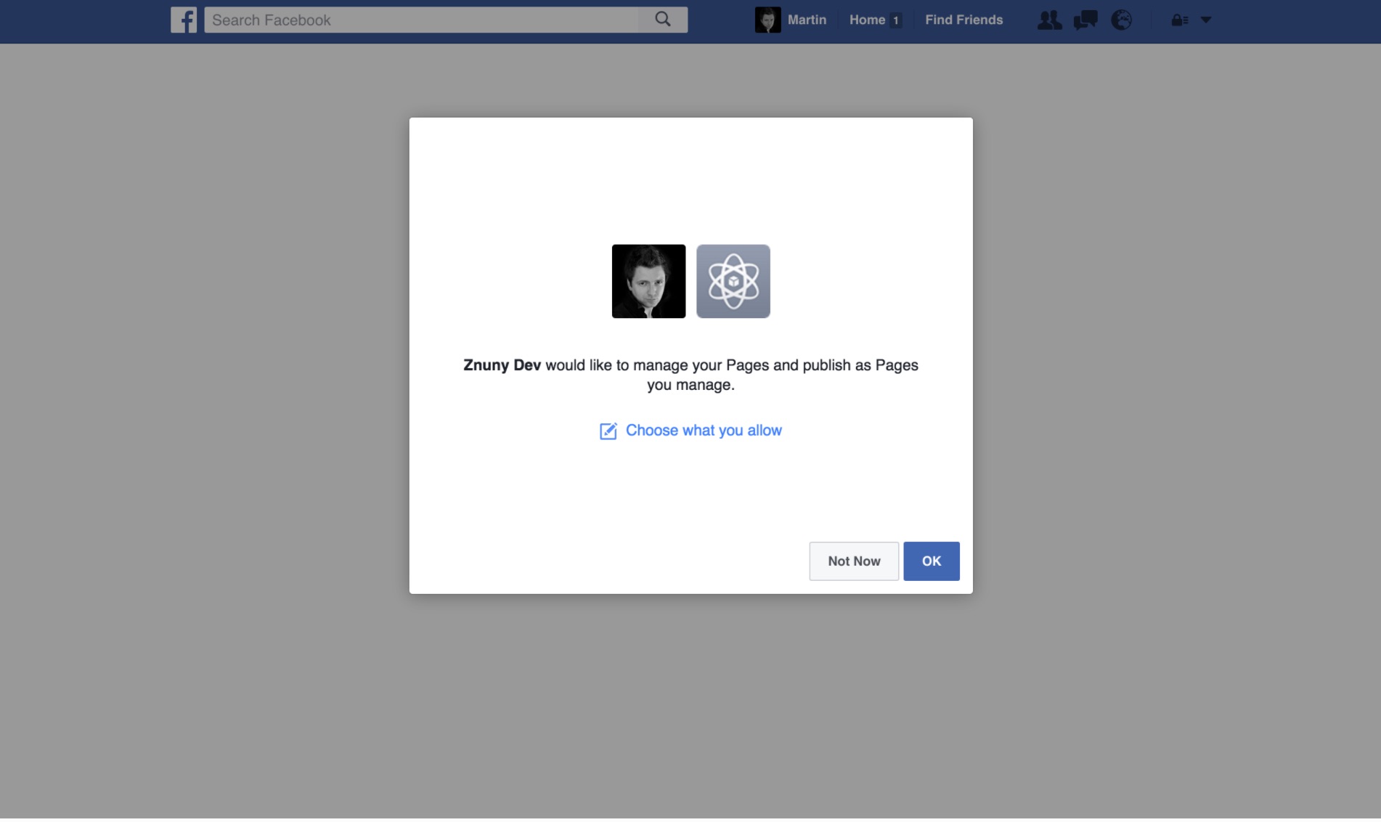This screenshot has width=1381, height=822.
Task: Open the Messages icon
Action: [1085, 20]
